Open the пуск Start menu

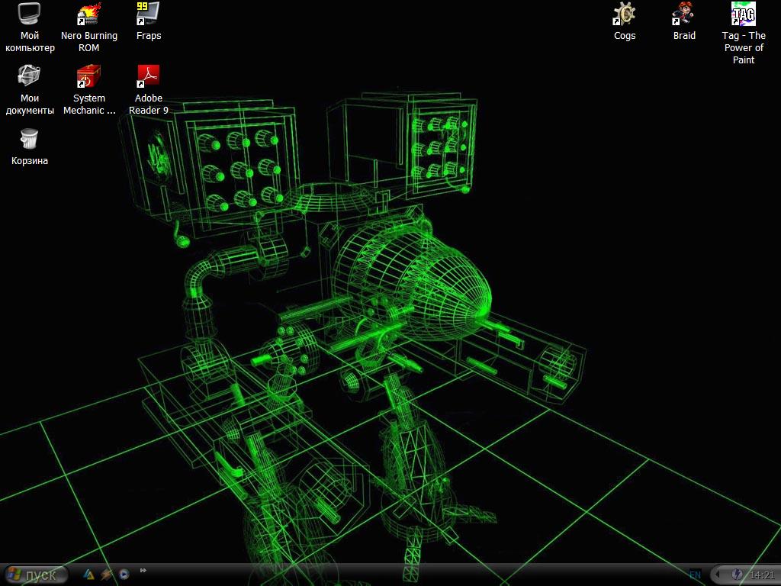point(35,575)
